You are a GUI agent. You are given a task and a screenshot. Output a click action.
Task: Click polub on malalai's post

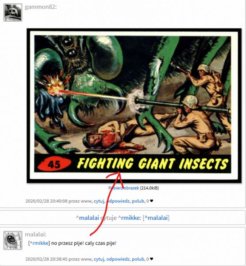point(138,259)
